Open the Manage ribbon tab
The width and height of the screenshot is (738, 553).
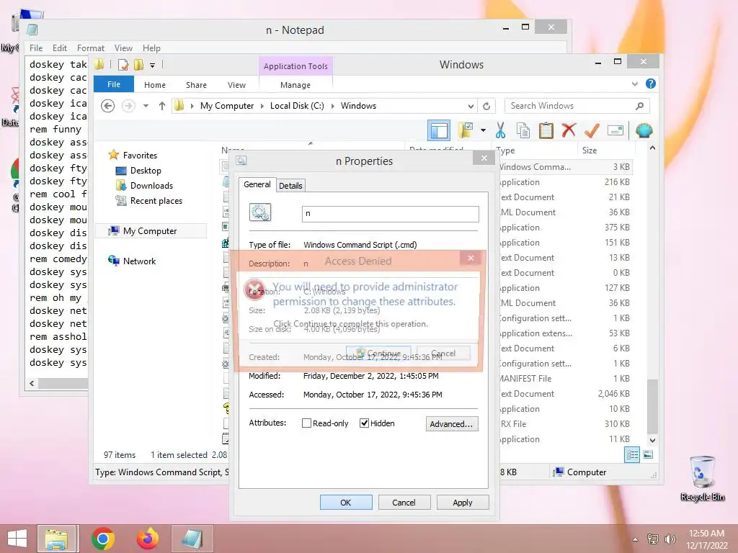click(295, 85)
